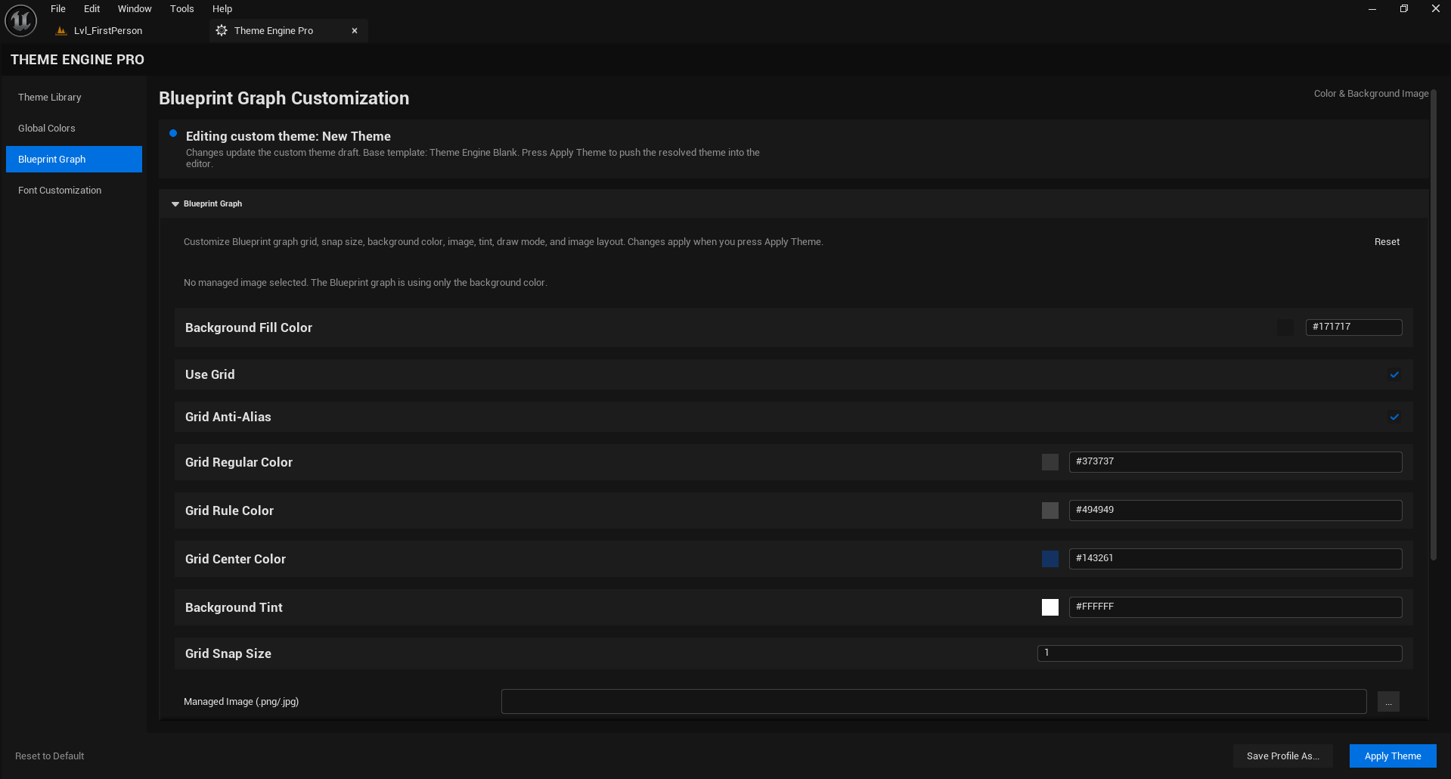Image resolution: width=1451 pixels, height=779 pixels.
Task: Open the Window menu
Action: tap(135, 9)
